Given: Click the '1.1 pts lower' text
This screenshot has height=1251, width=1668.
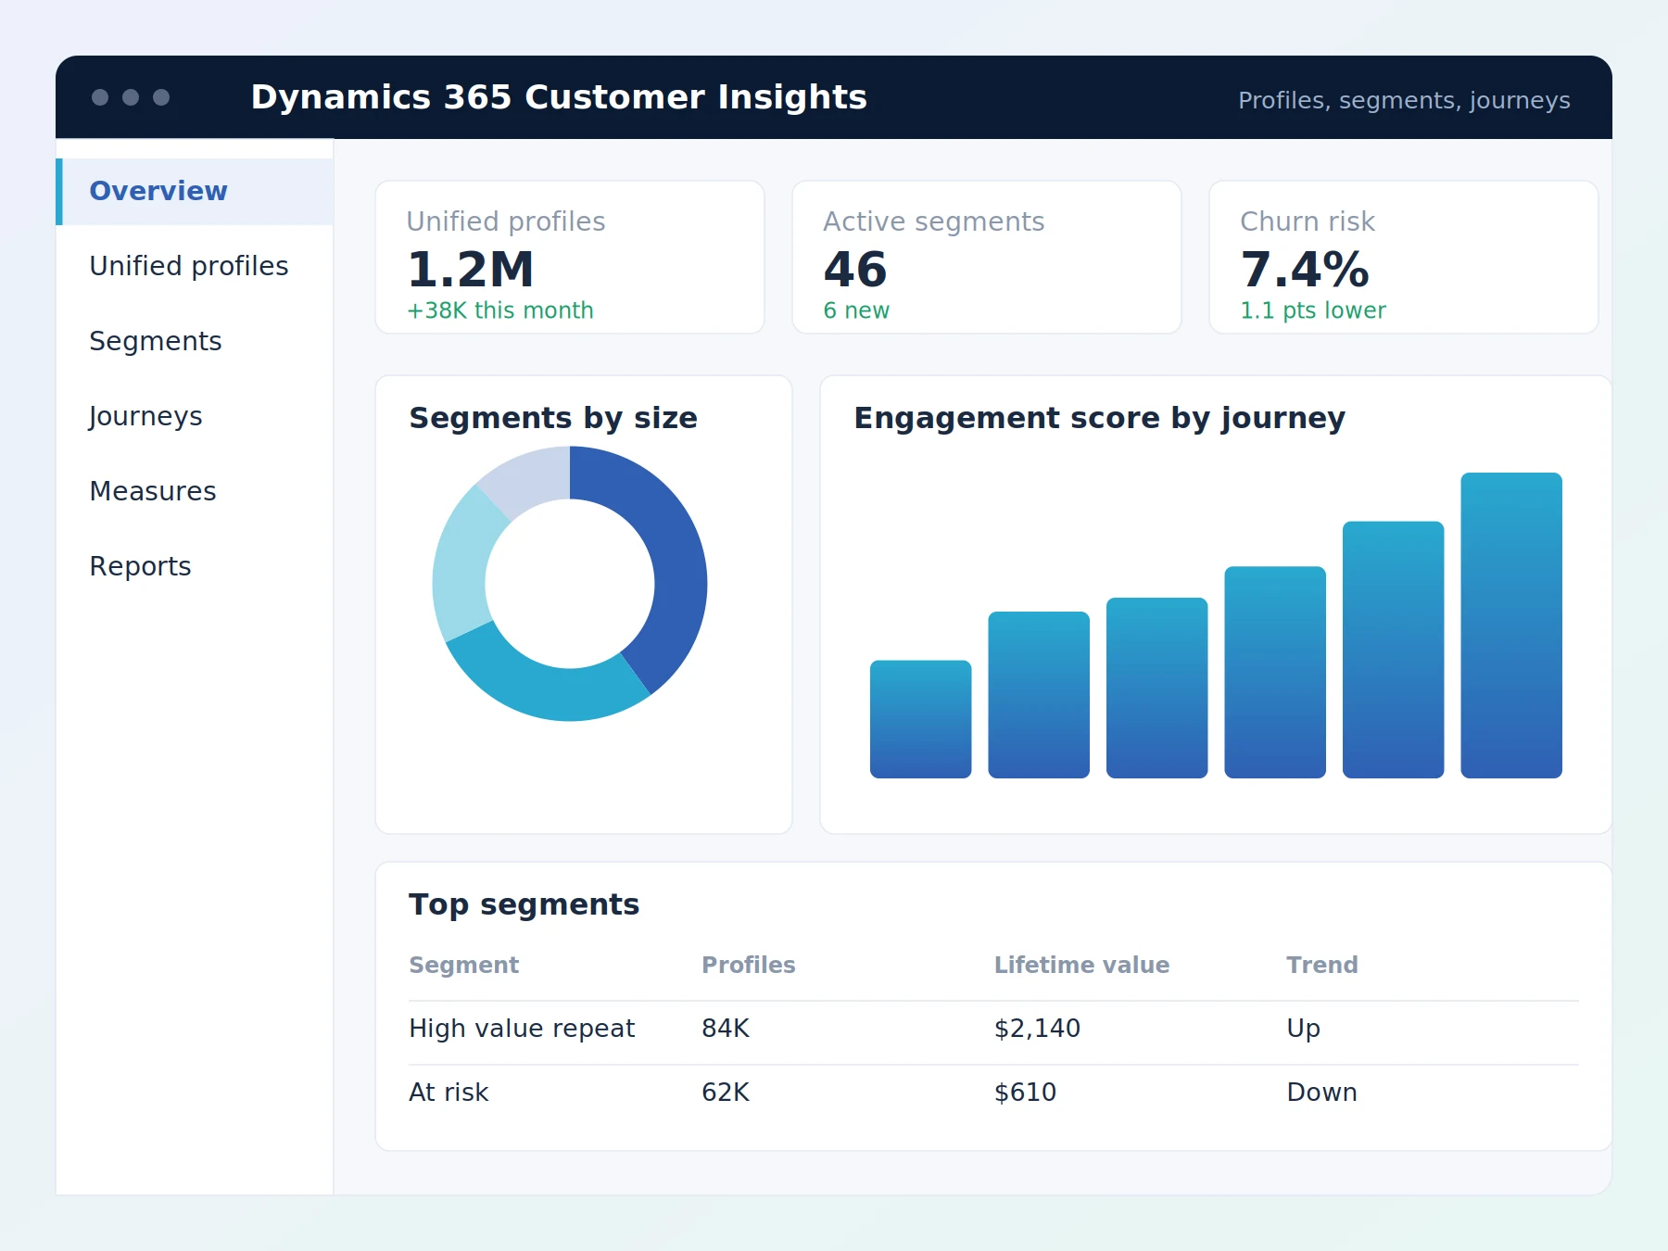Looking at the screenshot, I should 1313,310.
